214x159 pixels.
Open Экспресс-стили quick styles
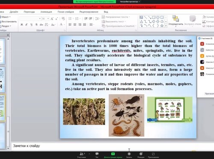coord(193,21)
